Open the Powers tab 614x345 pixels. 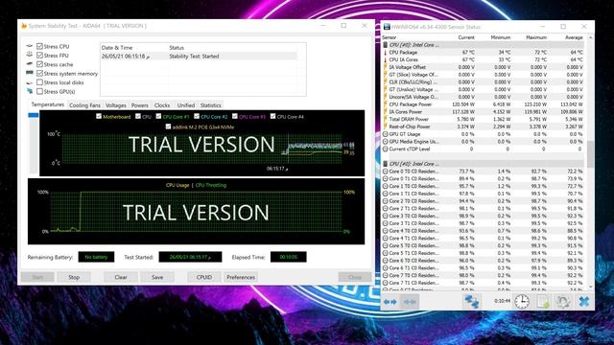coord(140,105)
